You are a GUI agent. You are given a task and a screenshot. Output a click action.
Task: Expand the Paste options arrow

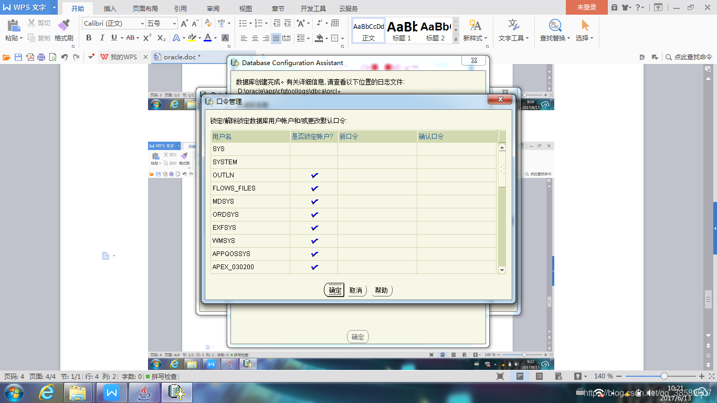pos(22,38)
